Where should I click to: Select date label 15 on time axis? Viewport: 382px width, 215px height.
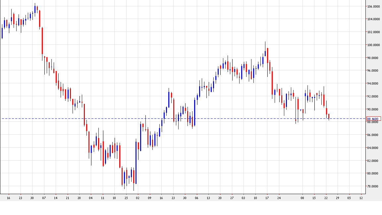coord(314,198)
